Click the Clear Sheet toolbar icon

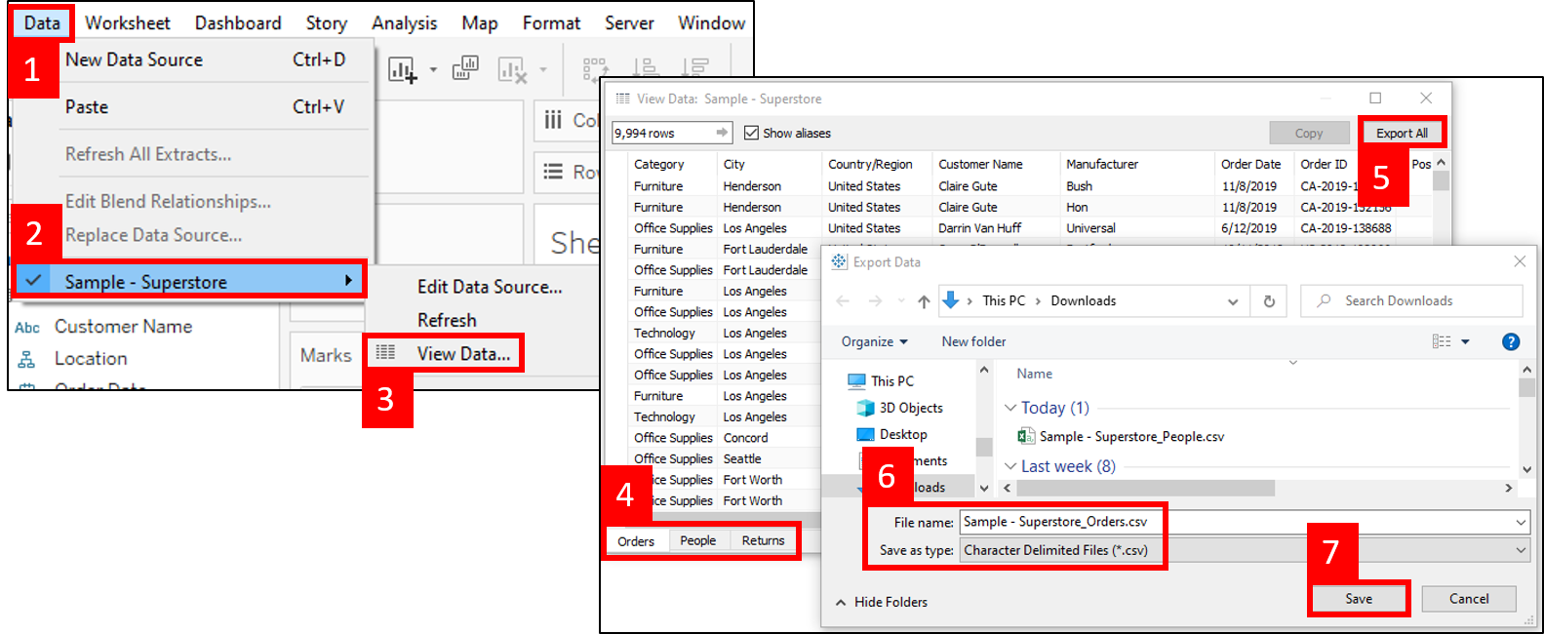pos(512,69)
